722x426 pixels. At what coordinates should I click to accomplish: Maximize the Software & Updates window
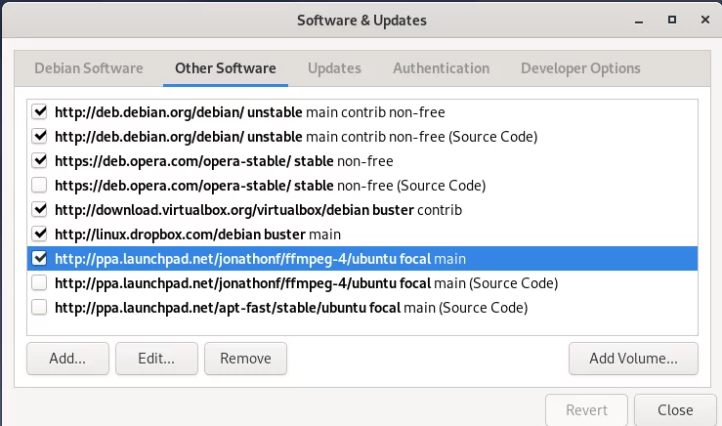click(x=672, y=20)
